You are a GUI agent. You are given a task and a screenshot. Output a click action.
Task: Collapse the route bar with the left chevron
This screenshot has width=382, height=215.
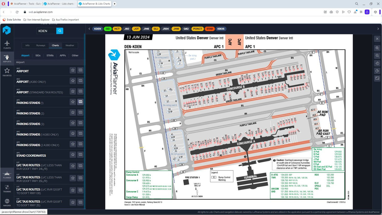[89, 29]
